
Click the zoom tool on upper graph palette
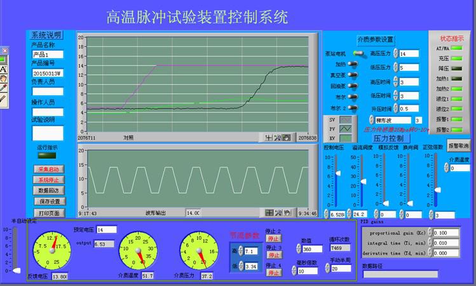coord(278,137)
